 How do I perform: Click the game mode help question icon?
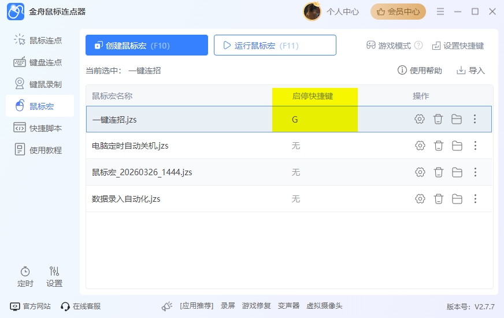(x=418, y=45)
